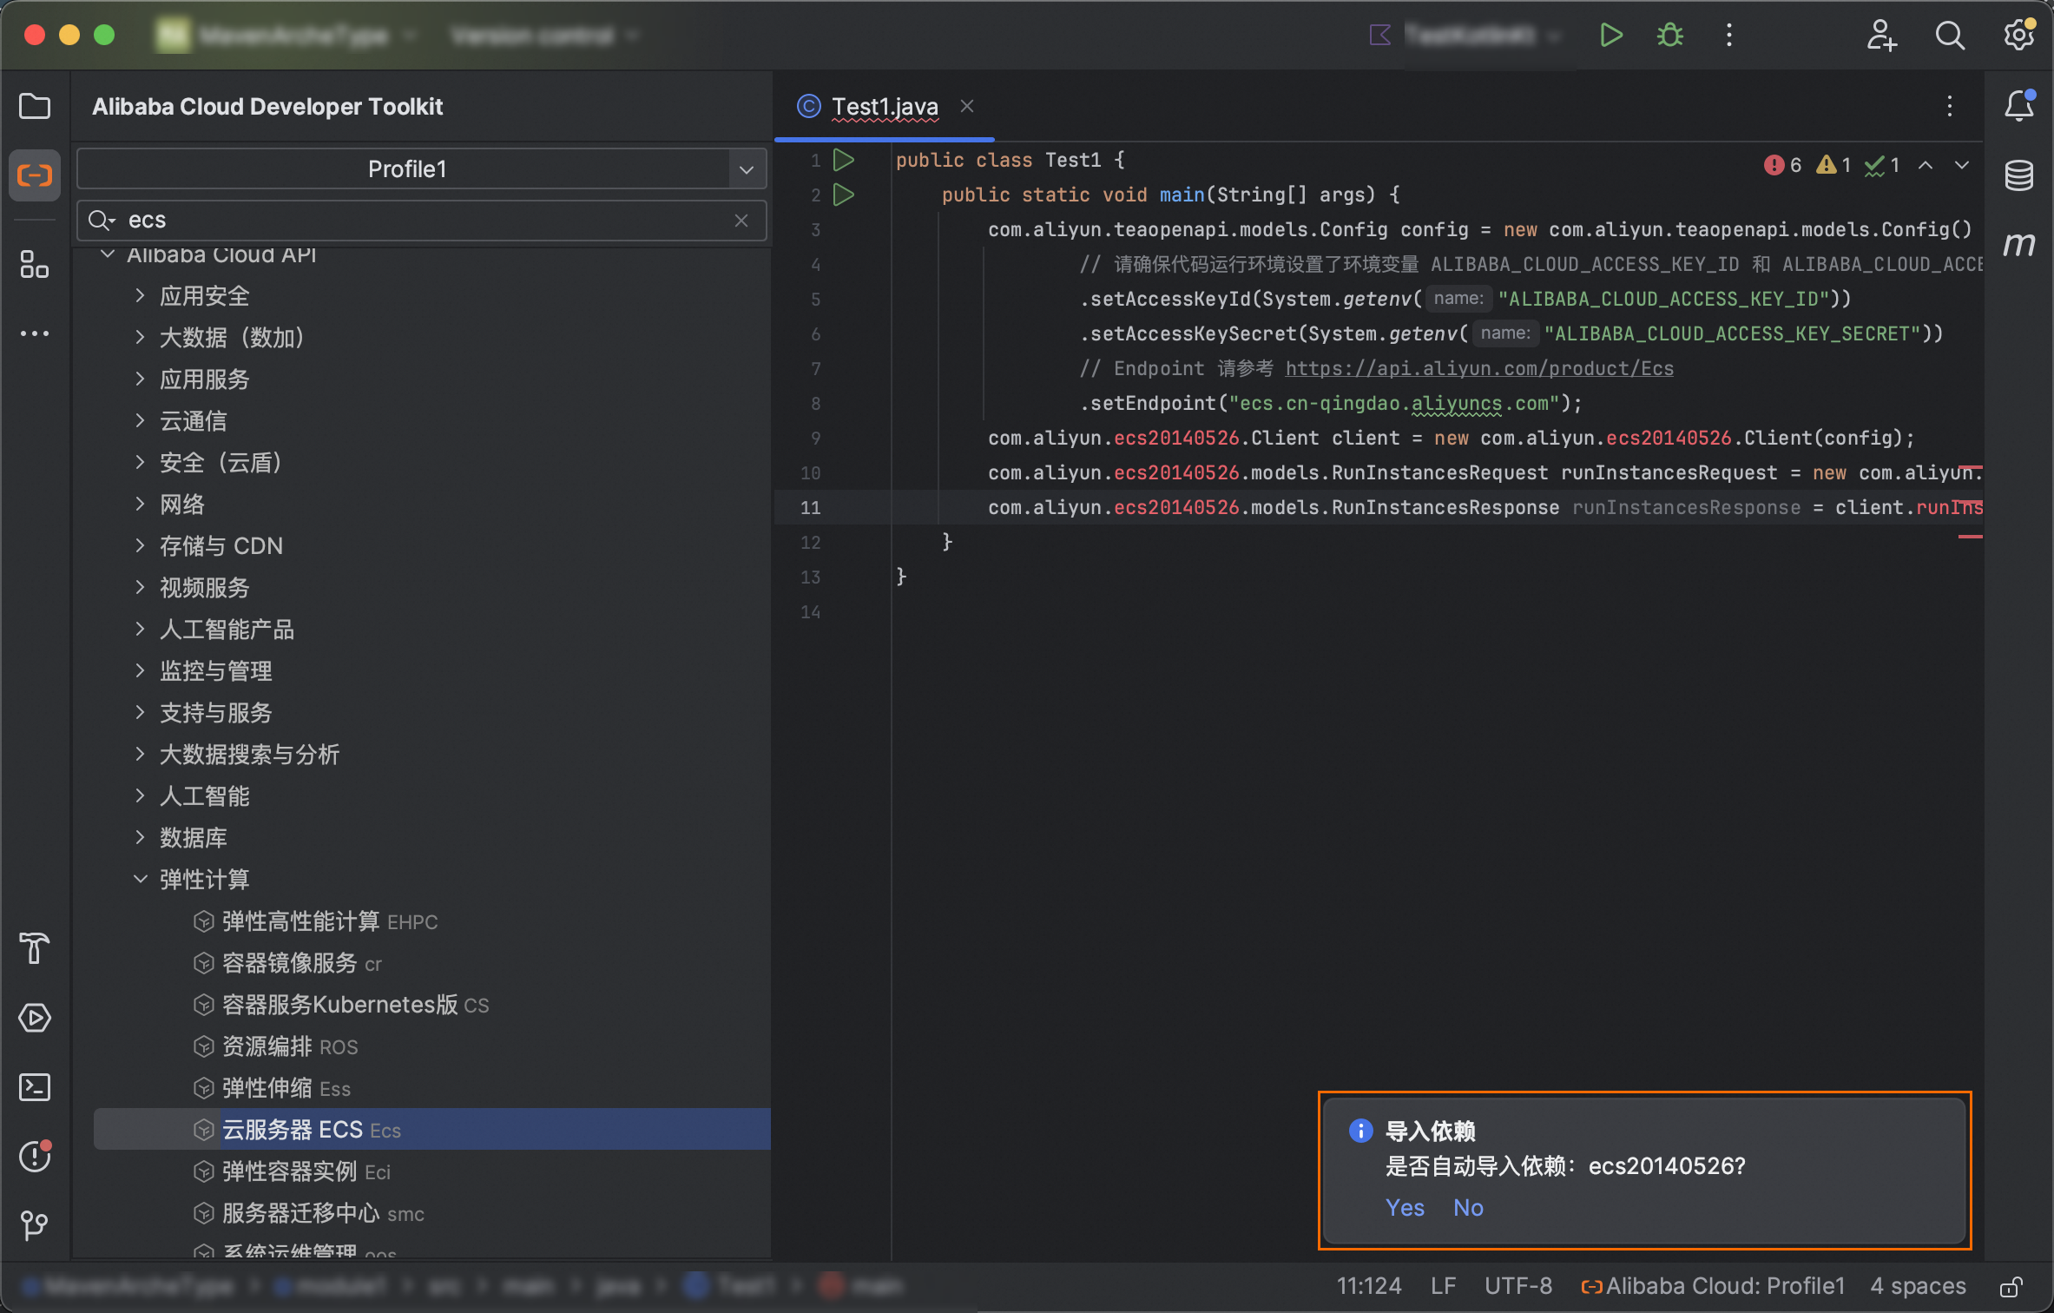
Task: Switch to the Test1.java tab
Action: tap(884, 106)
